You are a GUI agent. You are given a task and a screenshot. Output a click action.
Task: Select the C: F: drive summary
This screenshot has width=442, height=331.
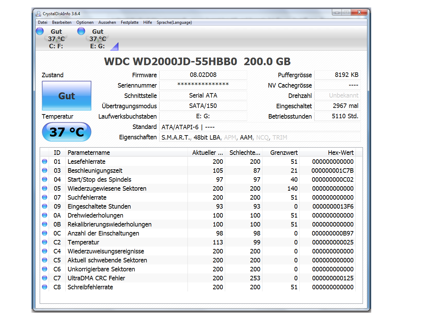coord(56,39)
